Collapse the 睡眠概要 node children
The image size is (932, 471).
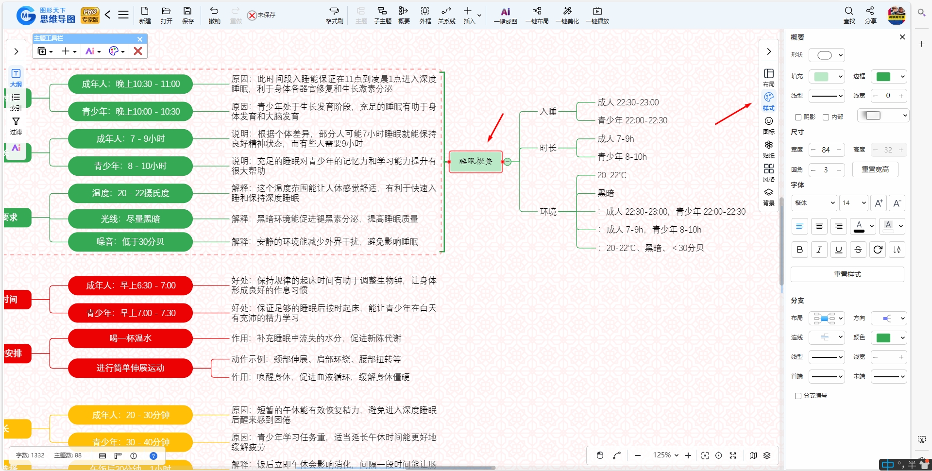[508, 162]
